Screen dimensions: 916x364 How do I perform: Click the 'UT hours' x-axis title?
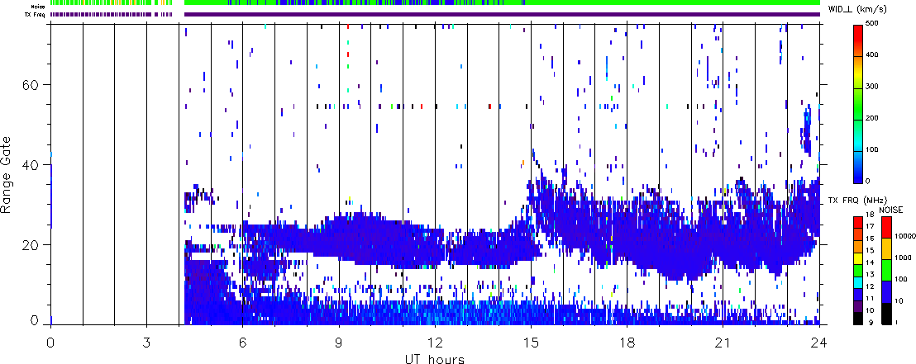435,358
